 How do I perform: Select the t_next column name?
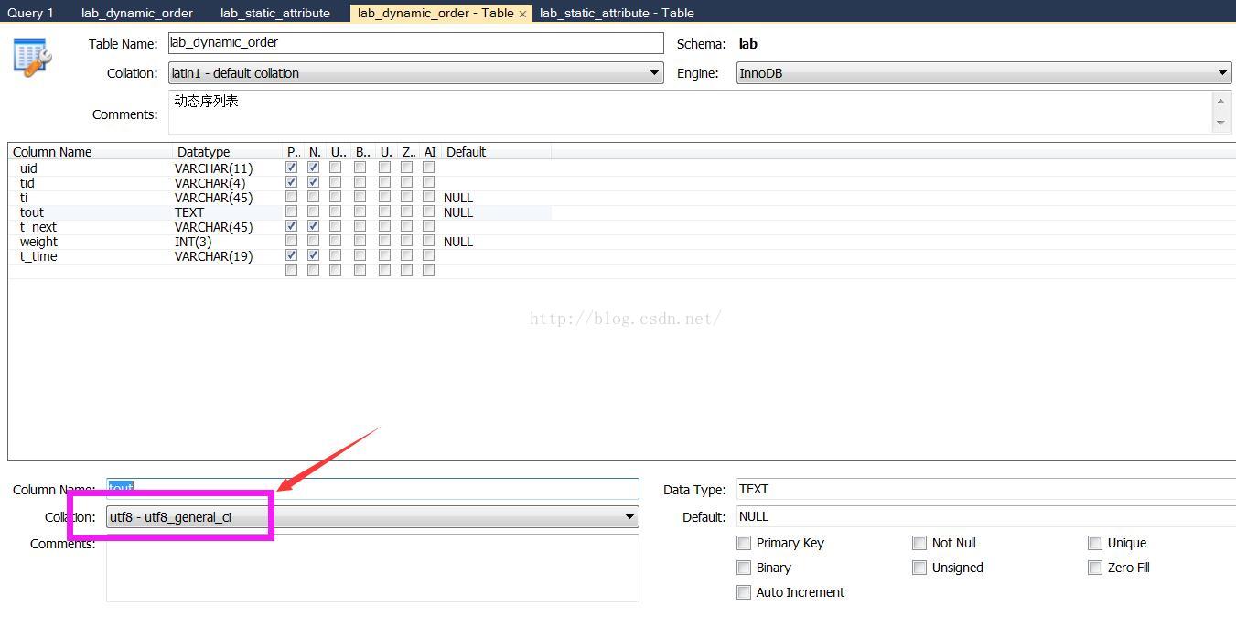[38, 227]
